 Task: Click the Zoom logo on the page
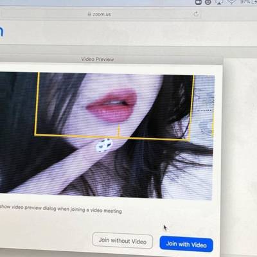[1, 31]
